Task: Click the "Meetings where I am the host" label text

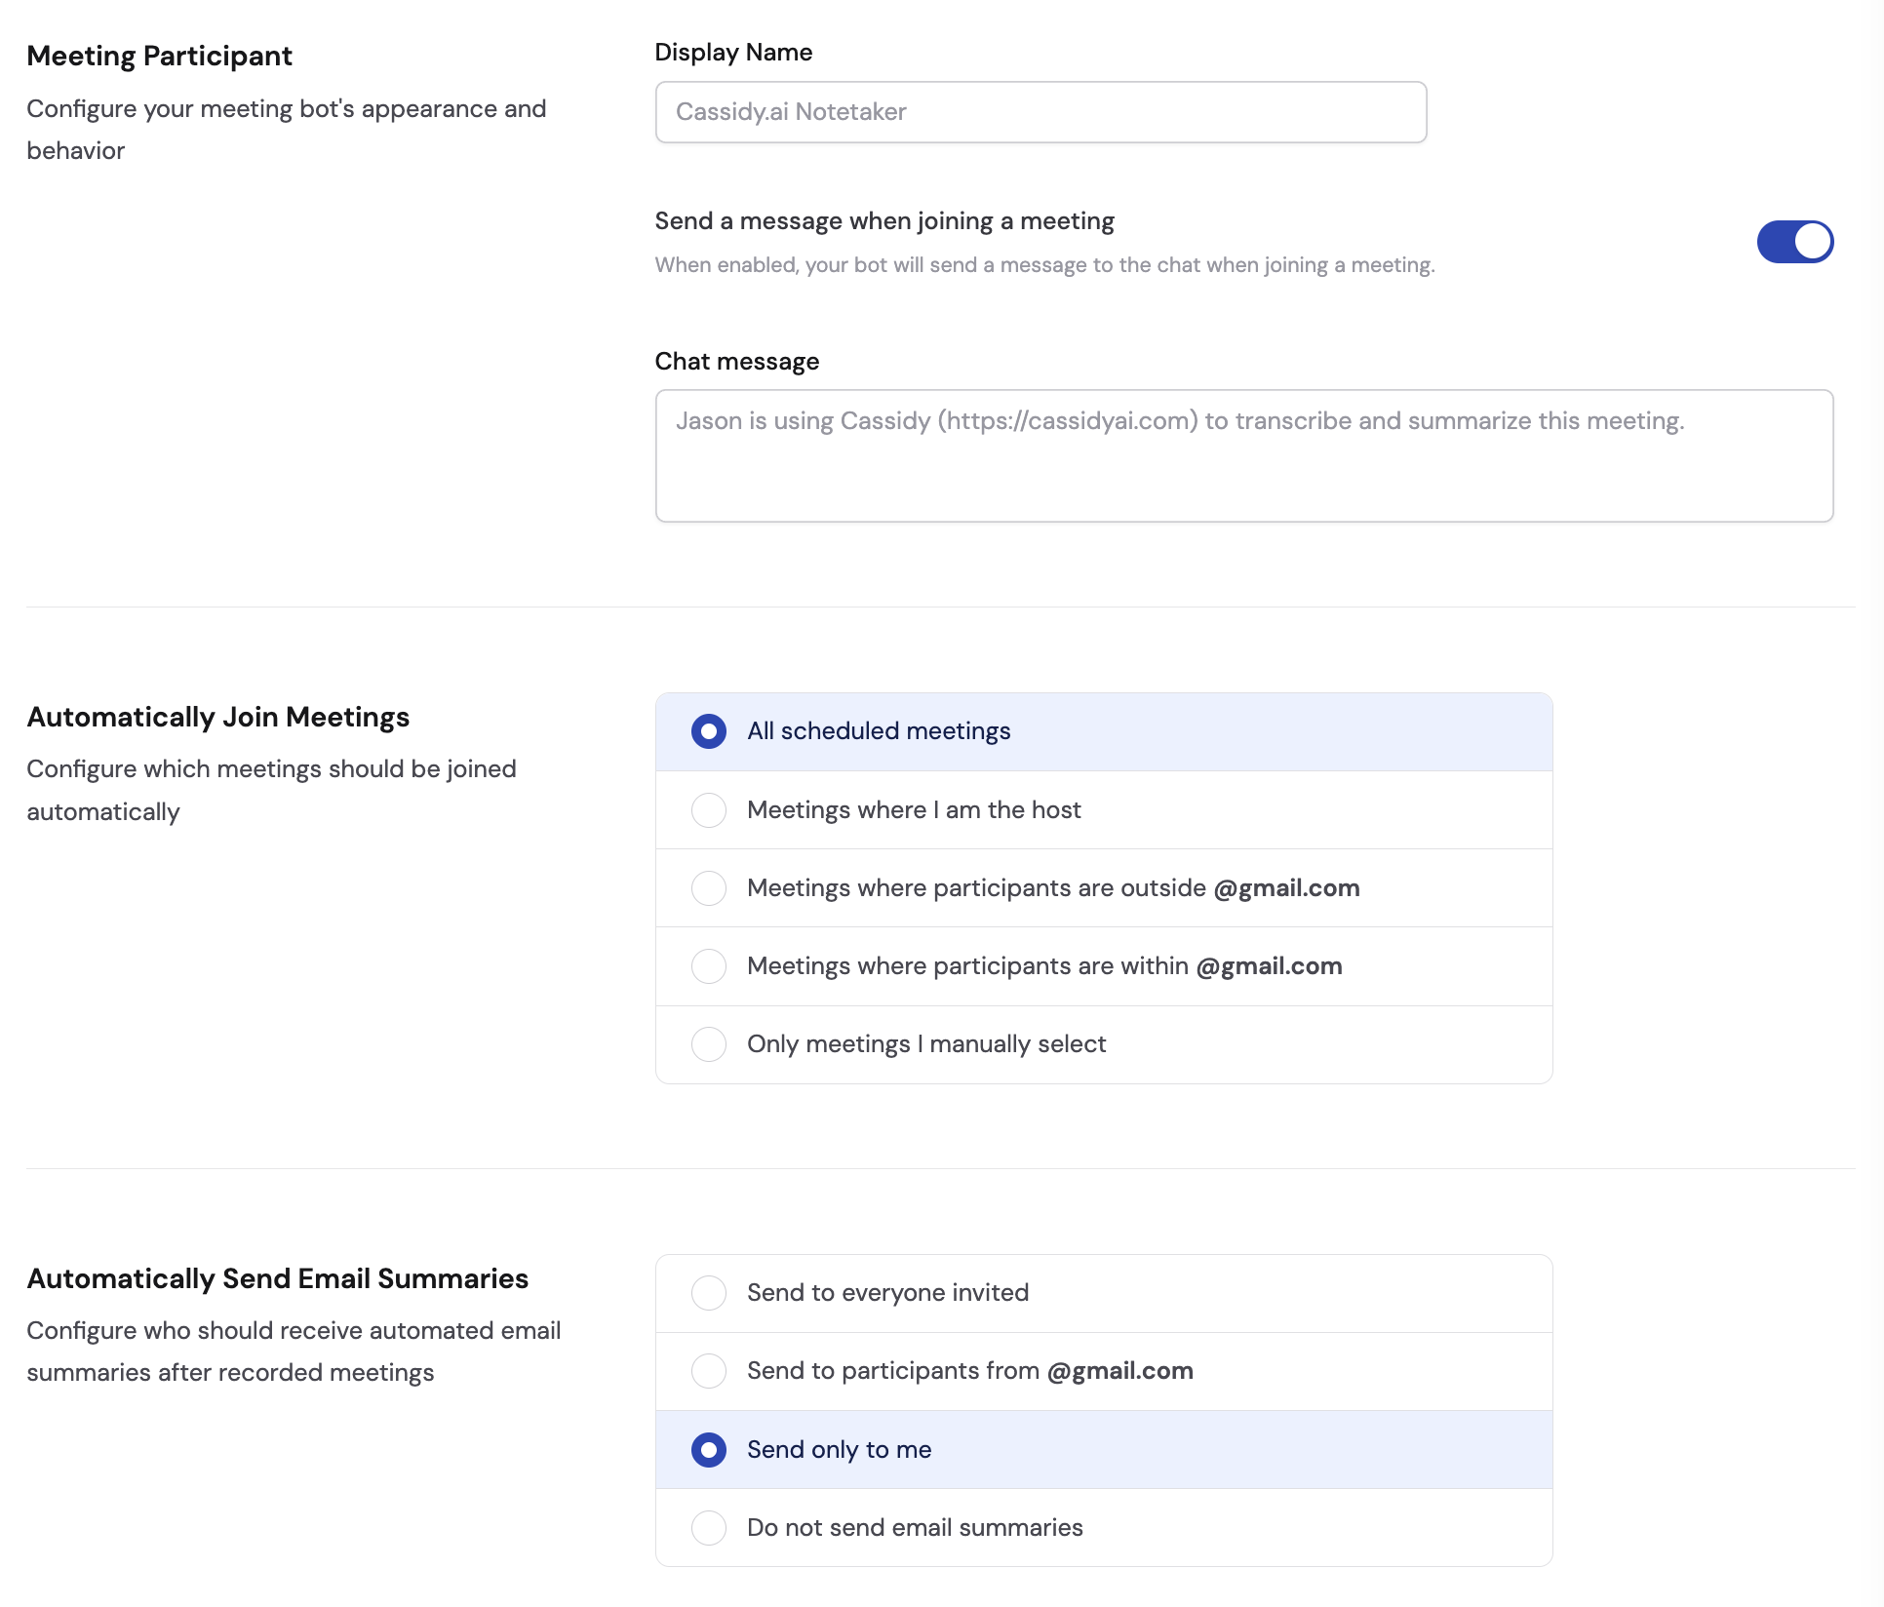Action: point(914,809)
